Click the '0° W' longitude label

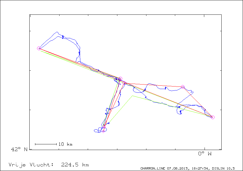[x=205, y=154]
